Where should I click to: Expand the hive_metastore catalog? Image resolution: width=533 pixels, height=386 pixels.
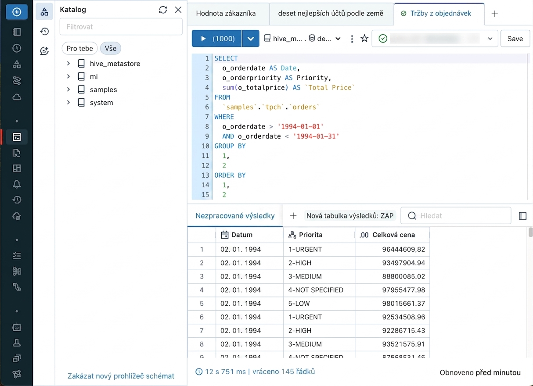(x=68, y=64)
